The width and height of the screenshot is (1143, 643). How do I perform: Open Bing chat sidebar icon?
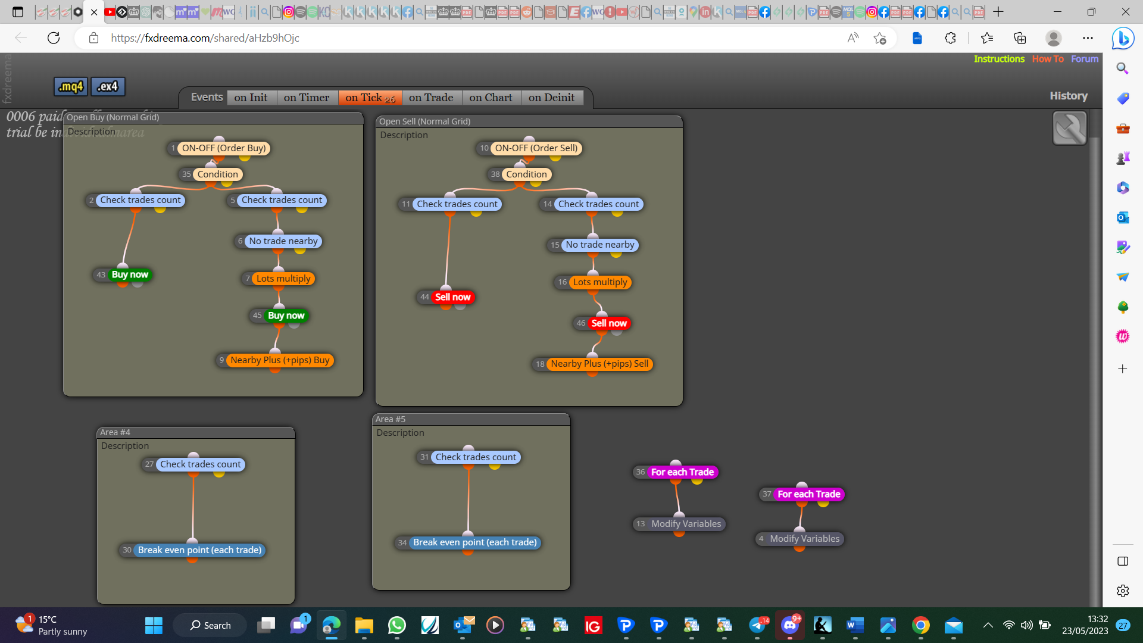coord(1123,39)
